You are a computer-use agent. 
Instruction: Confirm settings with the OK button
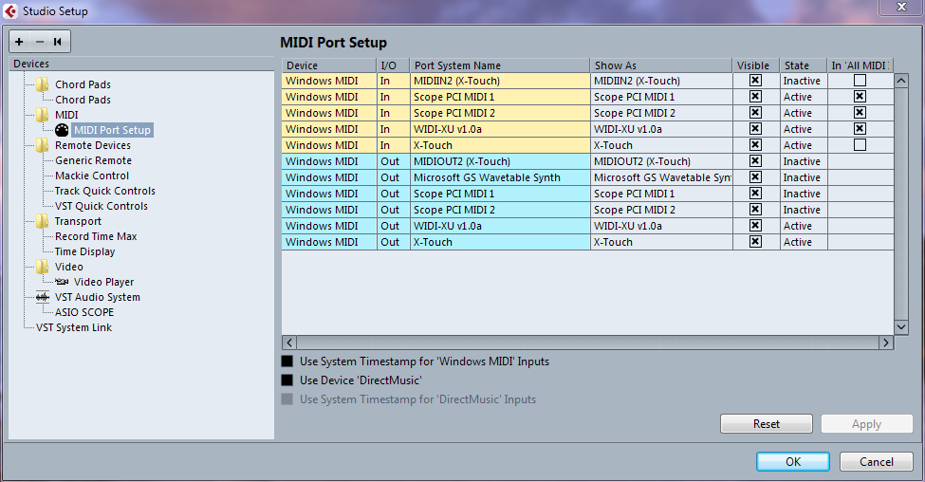(x=793, y=462)
